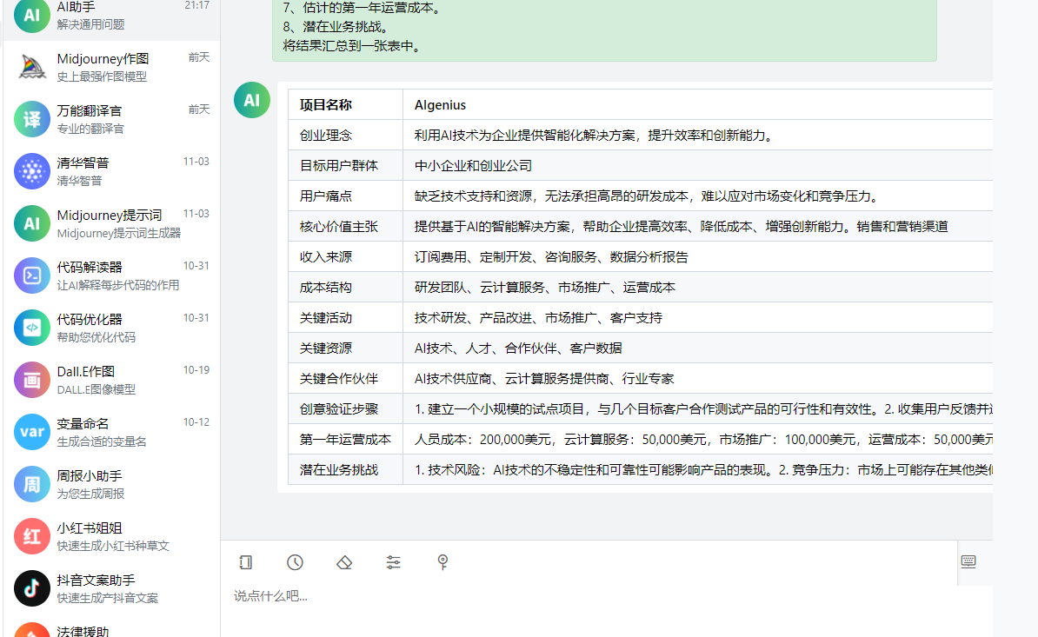The width and height of the screenshot is (1038, 637).
Task: Open the sliders settings icon
Action: [x=393, y=562]
